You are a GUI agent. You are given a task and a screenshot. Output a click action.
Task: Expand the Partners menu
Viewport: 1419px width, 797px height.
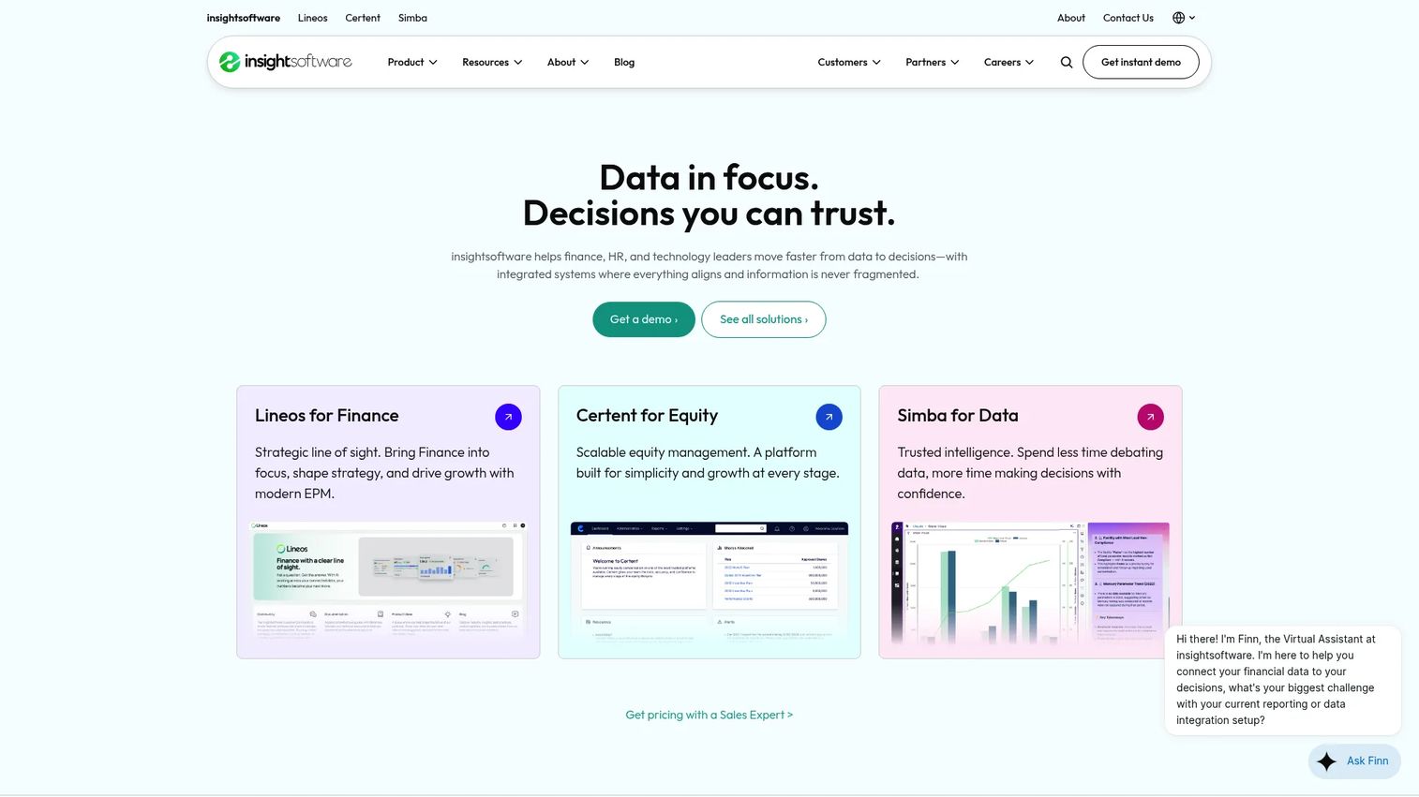[x=933, y=63]
